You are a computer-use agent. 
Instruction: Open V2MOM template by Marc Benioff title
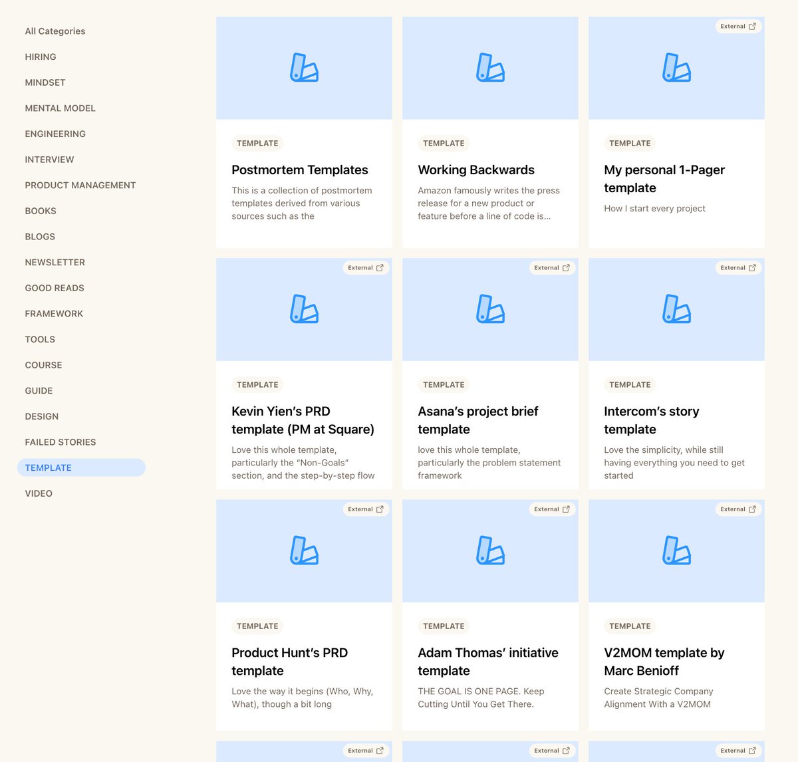click(664, 662)
